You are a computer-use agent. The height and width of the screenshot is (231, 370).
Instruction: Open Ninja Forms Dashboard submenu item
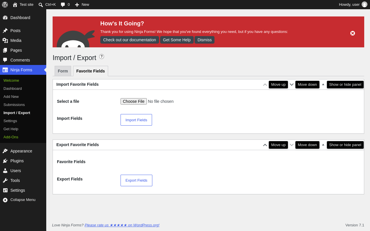tap(13, 89)
